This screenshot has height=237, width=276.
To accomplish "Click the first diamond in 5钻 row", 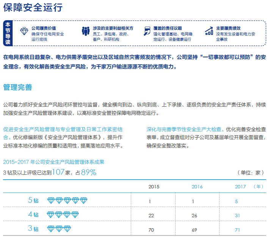I will coord(51,200).
